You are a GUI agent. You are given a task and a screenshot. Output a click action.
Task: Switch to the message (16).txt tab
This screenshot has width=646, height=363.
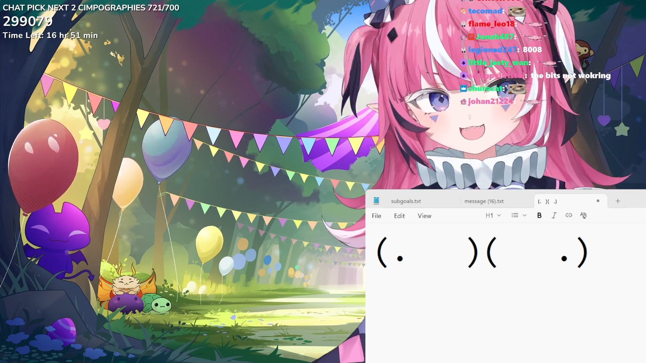(484, 201)
